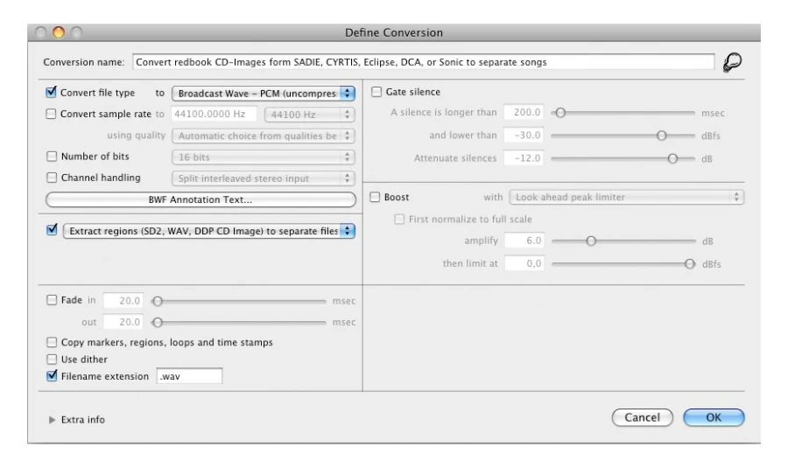This screenshot has width=788, height=468.
Task: Expand the Extra info disclosure triangle
Action: [52, 420]
